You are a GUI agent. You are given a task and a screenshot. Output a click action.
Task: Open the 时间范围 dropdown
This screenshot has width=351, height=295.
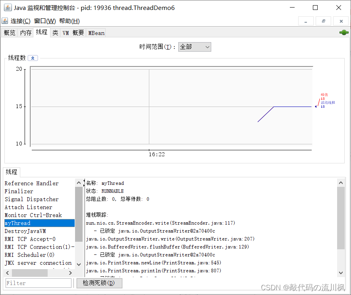point(195,47)
